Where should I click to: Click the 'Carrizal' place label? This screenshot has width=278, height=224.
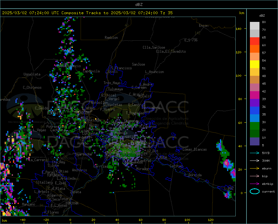coord(100,166)
